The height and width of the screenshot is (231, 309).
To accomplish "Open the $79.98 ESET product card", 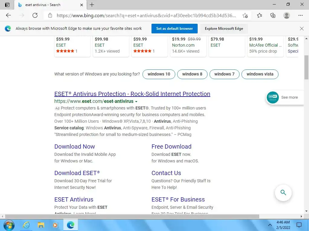I will click(227, 46).
